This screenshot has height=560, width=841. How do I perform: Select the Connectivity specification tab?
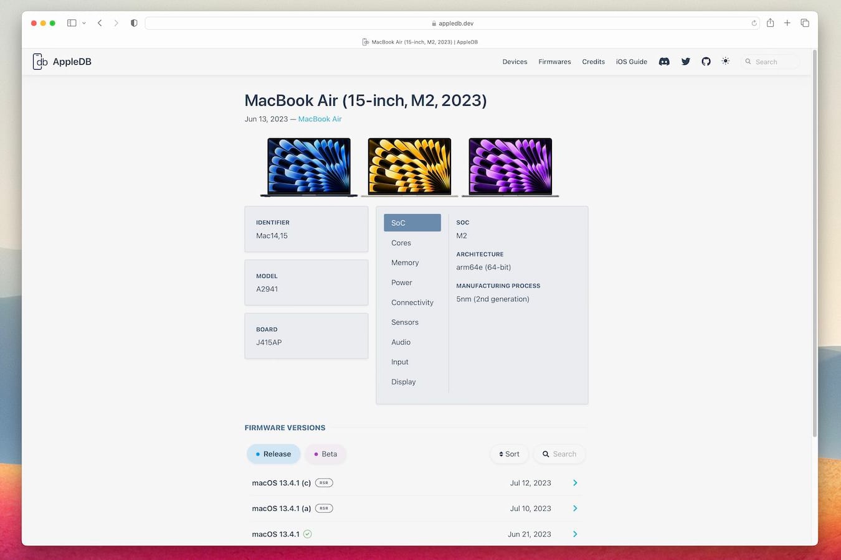[412, 302]
